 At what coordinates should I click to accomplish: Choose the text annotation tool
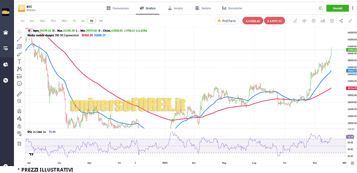tap(20, 61)
